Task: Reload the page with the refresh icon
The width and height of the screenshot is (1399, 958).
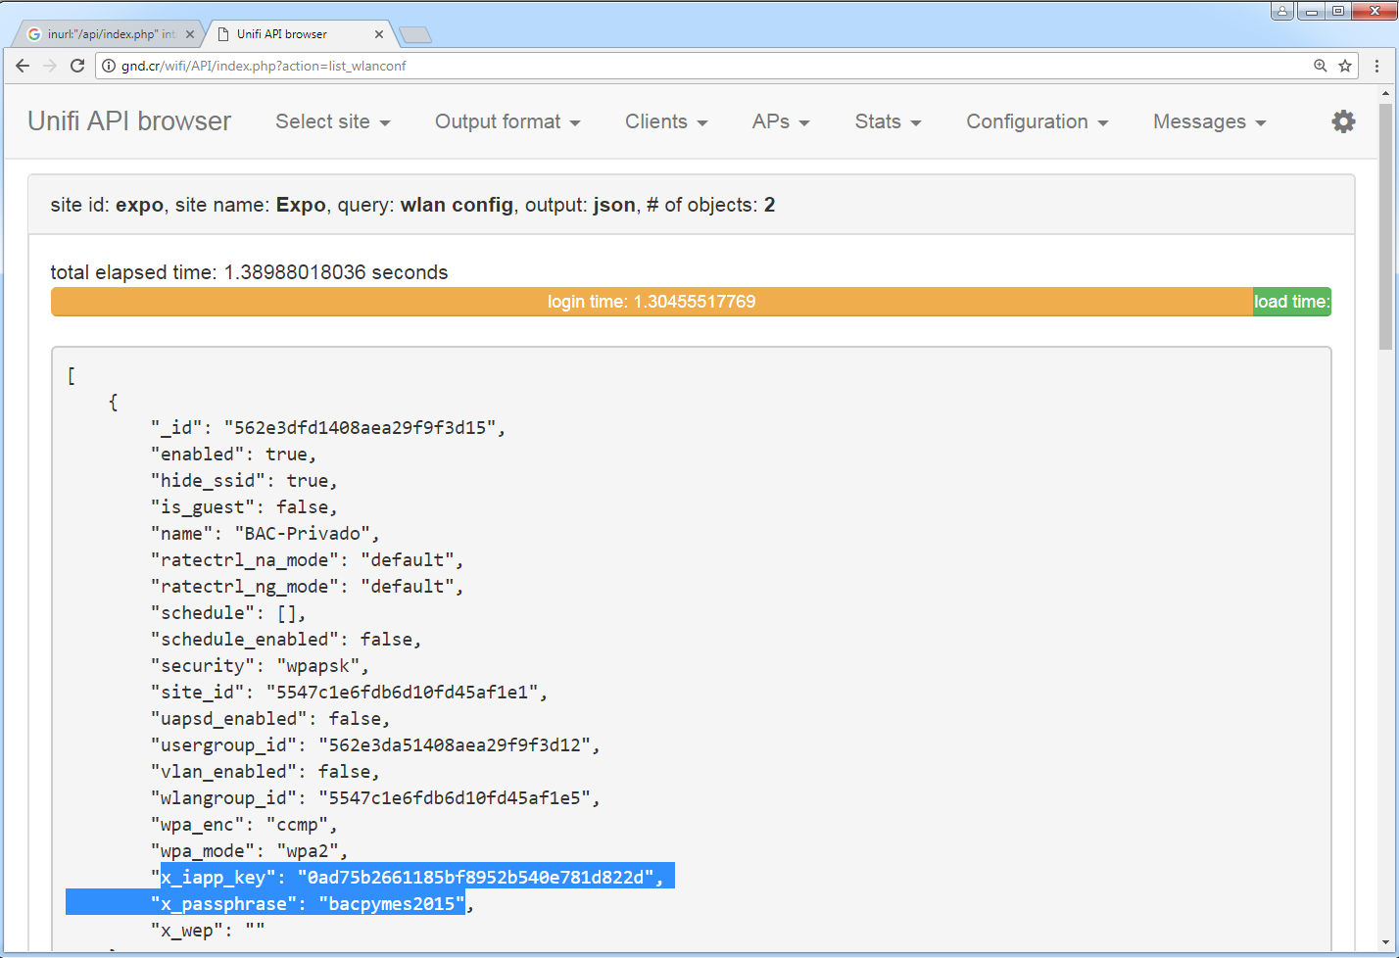Action: [x=77, y=66]
